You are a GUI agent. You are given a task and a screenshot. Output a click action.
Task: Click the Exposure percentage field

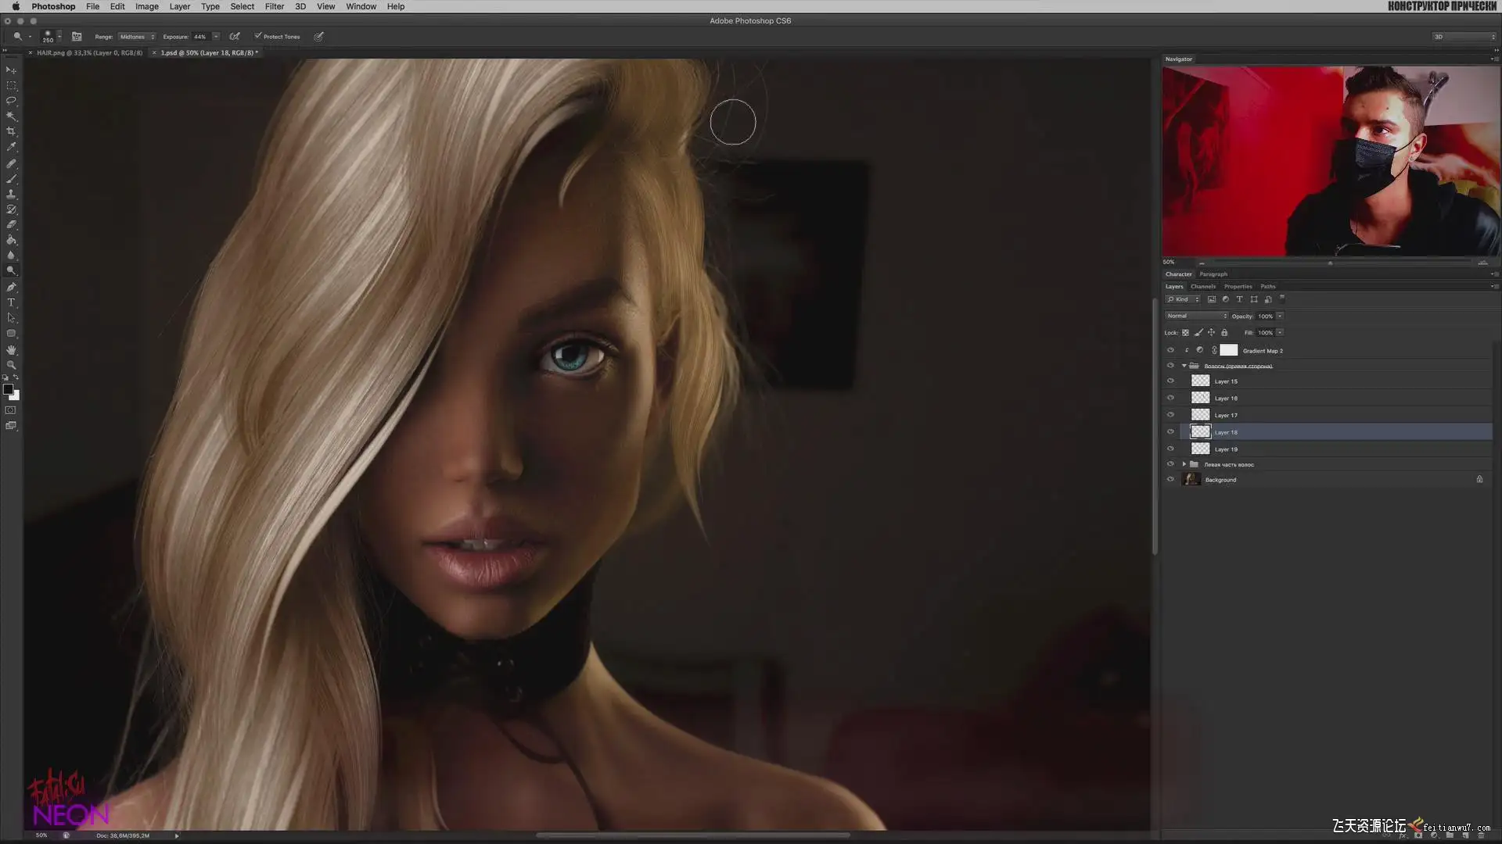tap(200, 37)
